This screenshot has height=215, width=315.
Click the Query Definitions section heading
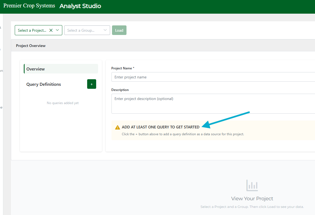(44, 84)
